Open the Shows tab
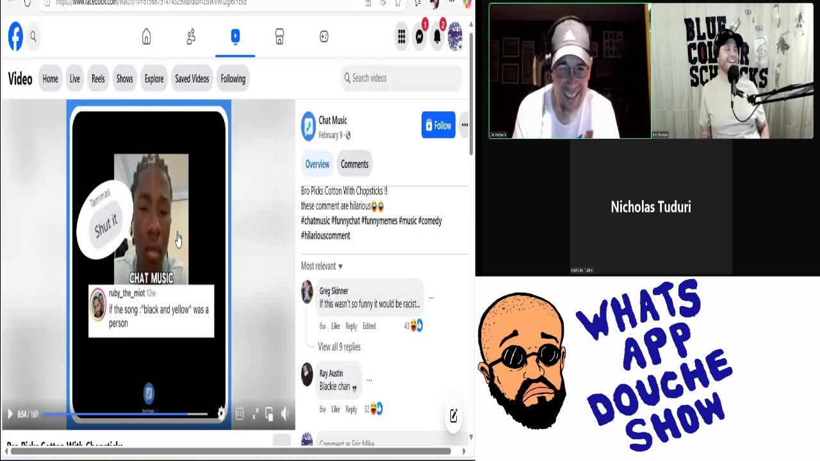Screen dimensions: 820x461 click(x=124, y=79)
